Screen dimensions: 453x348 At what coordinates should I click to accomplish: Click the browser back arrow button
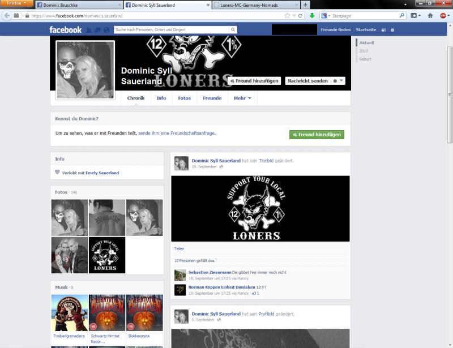click(7, 16)
